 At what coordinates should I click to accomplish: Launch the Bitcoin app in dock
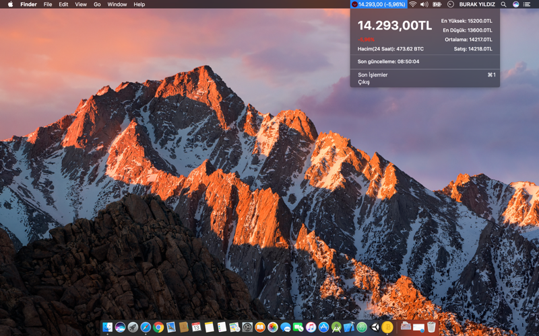387,327
